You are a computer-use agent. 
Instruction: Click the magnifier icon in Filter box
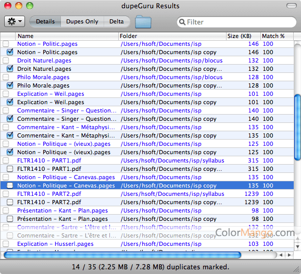tap(182, 22)
